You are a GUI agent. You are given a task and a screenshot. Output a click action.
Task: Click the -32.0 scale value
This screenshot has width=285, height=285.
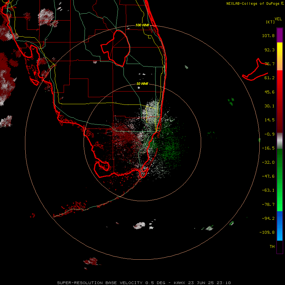point(268,162)
